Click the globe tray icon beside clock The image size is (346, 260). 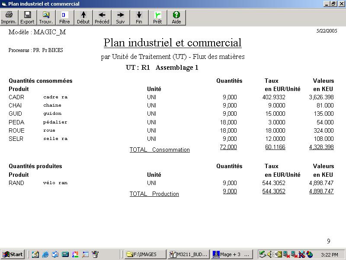[x=310, y=254]
